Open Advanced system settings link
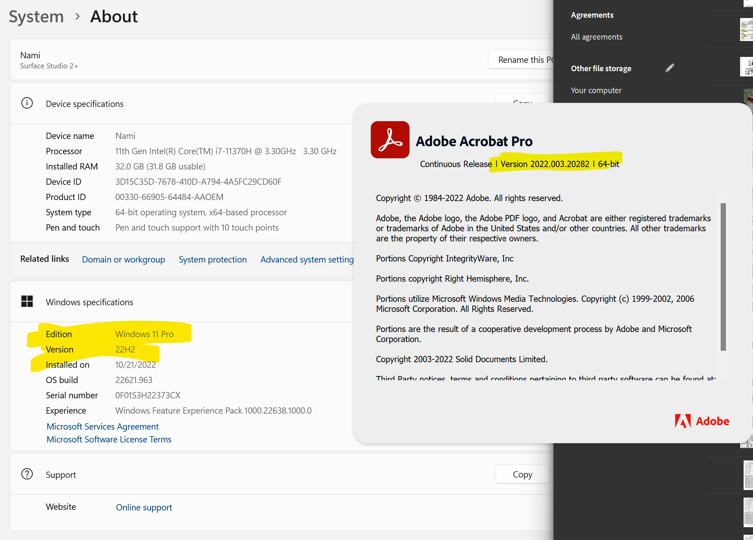Image resolution: width=753 pixels, height=540 pixels. tap(307, 259)
